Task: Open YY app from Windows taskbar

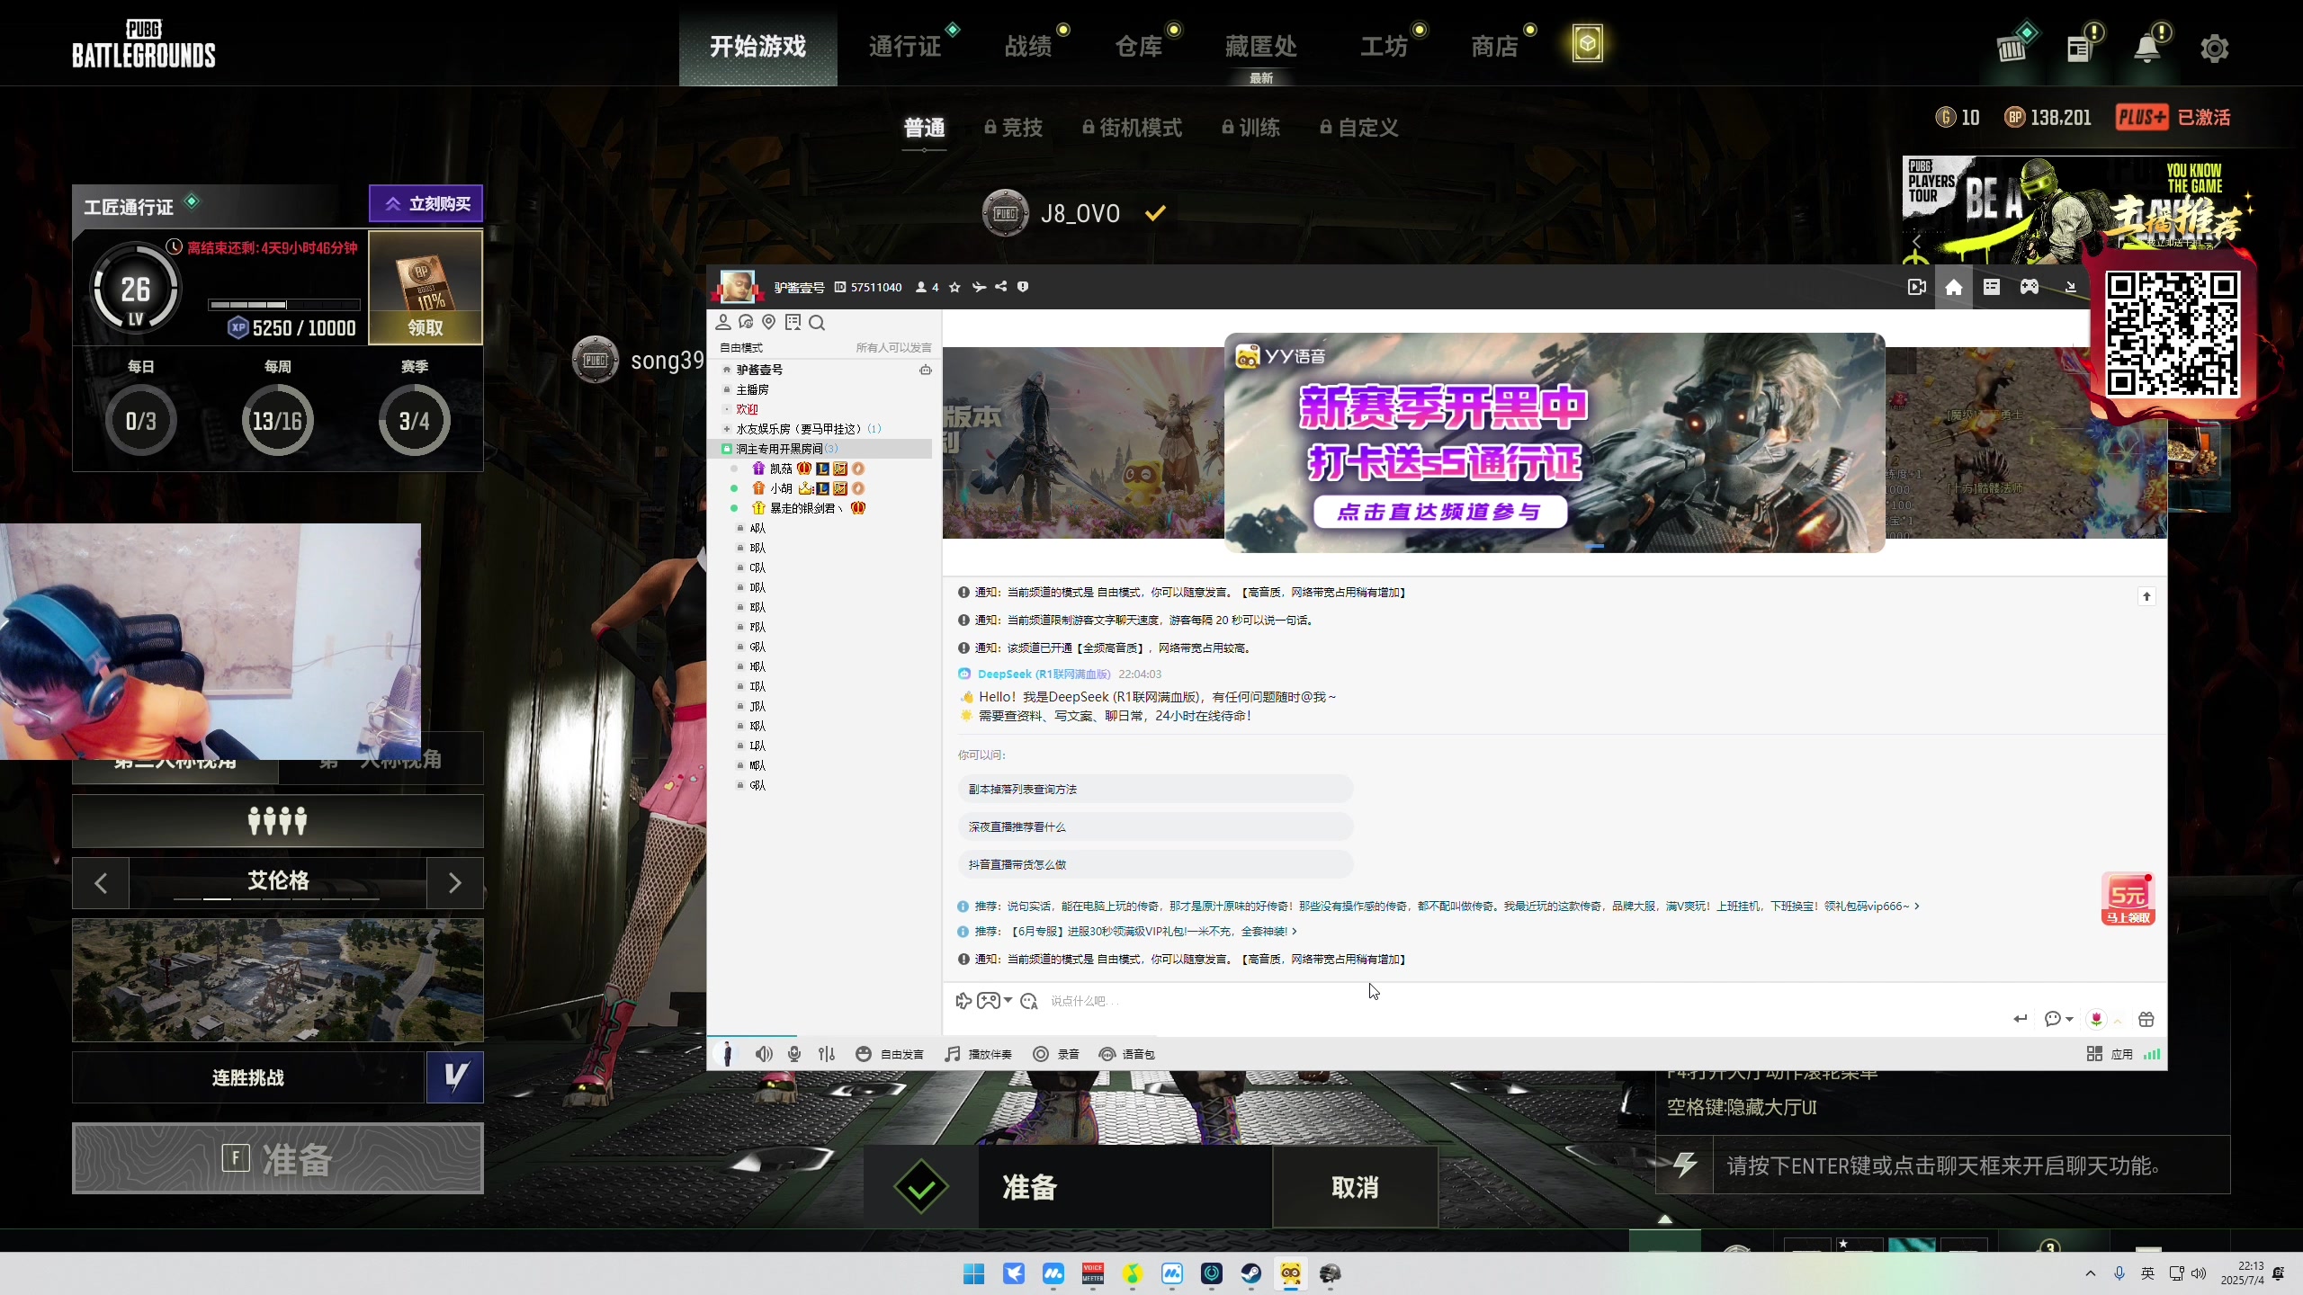Action: tap(1290, 1273)
